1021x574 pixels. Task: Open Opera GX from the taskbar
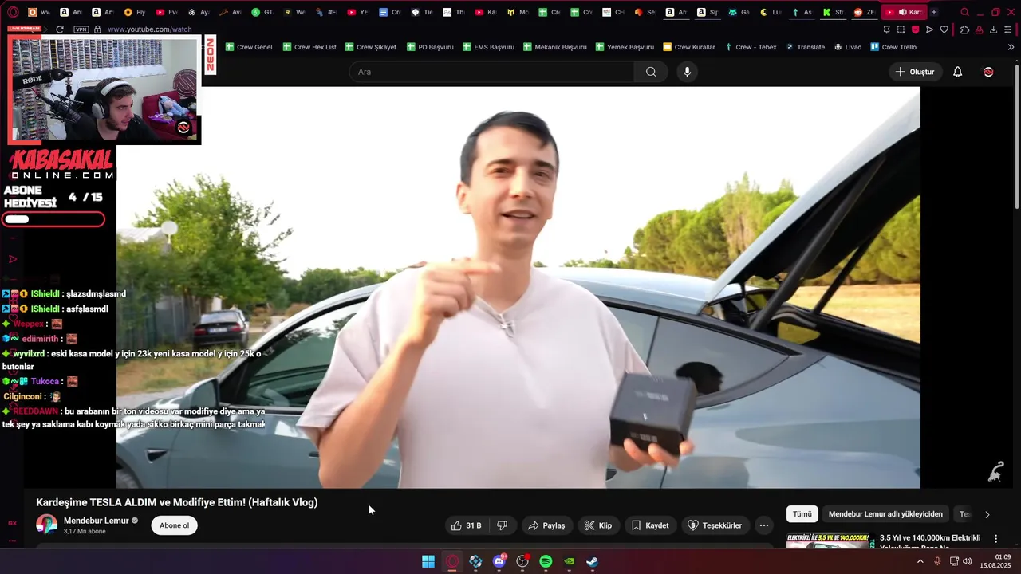pos(452,561)
